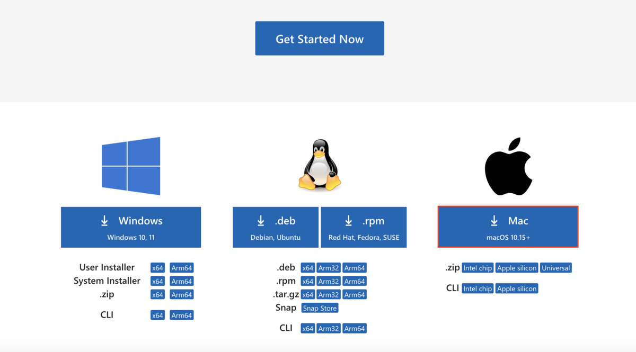Select Arm64 in Linux .deb row
This screenshot has height=352, width=636.
tap(355, 268)
